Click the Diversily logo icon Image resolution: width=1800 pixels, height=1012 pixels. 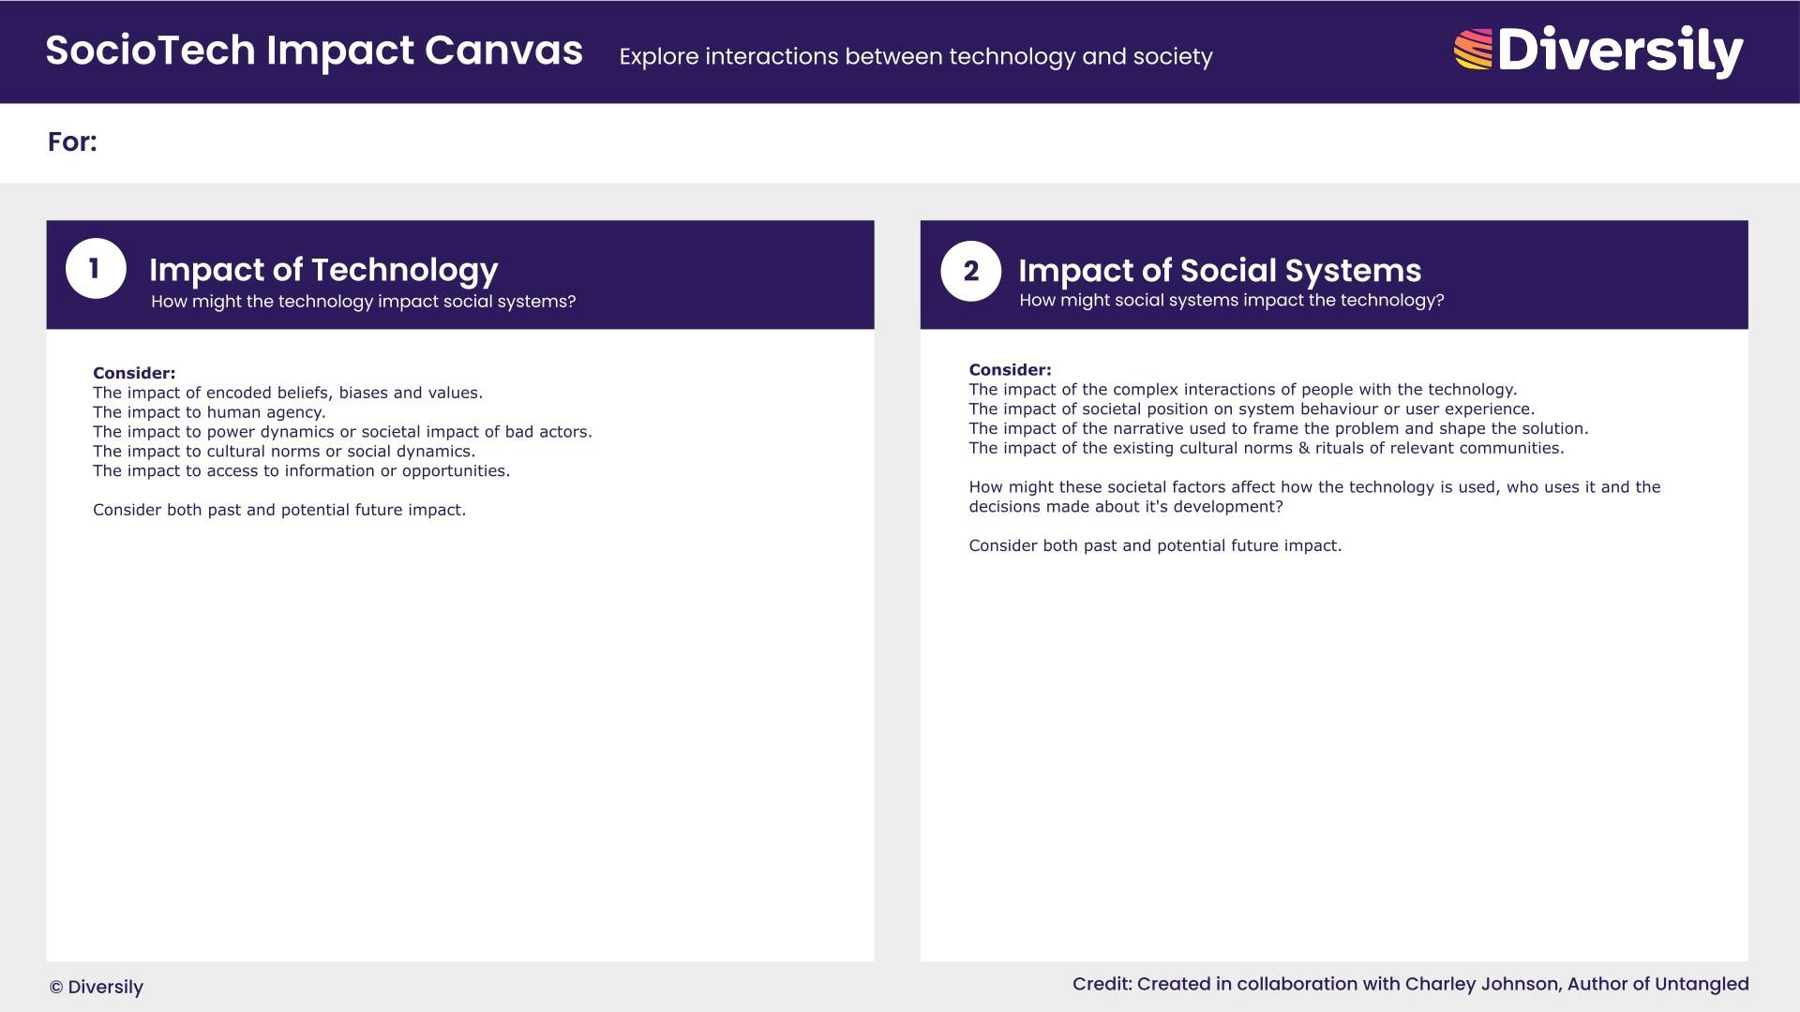tap(1473, 50)
